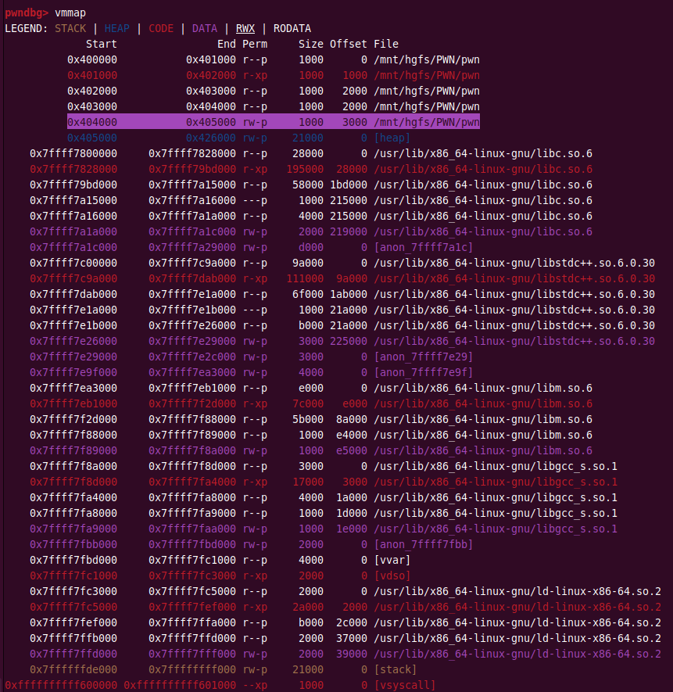This screenshot has width=673, height=692.
Task: Click the File column header
Action: [x=385, y=44]
